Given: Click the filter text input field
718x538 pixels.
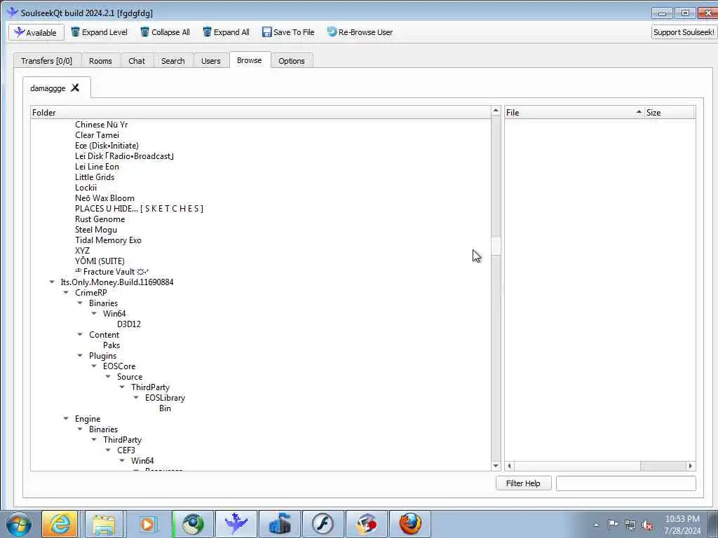Looking at the screenshot, I should pyautogui.click(x=626, y=483).
